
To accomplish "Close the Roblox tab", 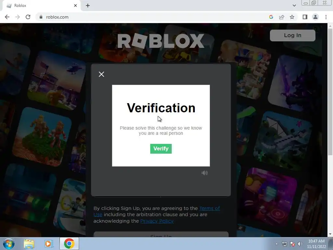I will 75,6.
